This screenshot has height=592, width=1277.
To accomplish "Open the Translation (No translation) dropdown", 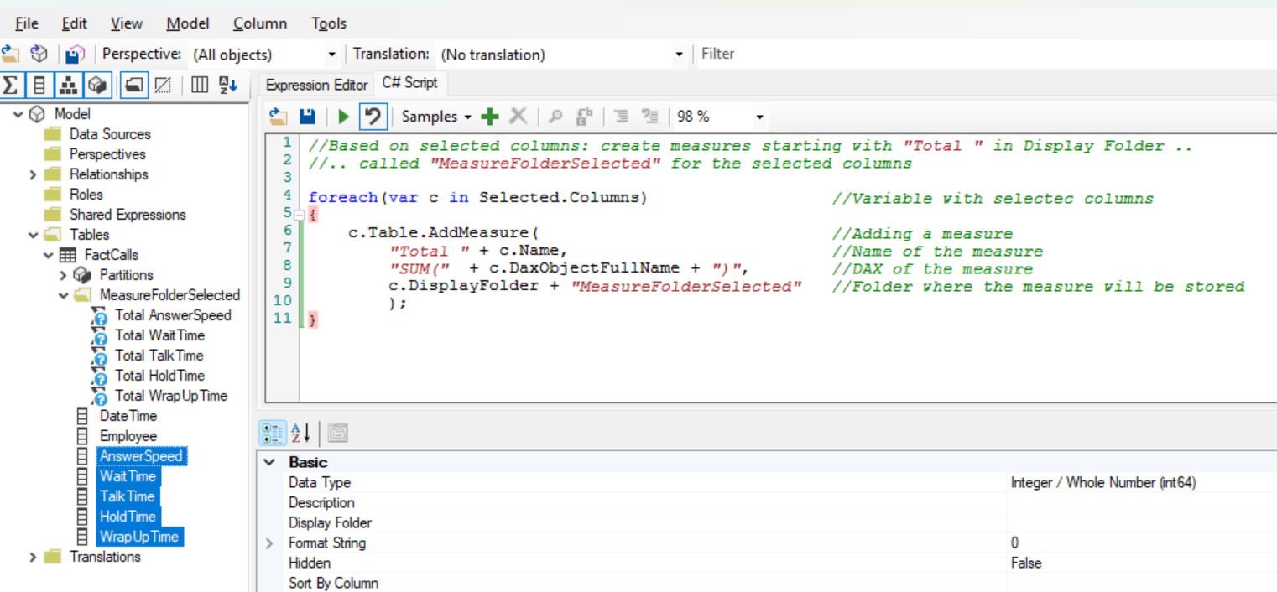I will 679,55.
